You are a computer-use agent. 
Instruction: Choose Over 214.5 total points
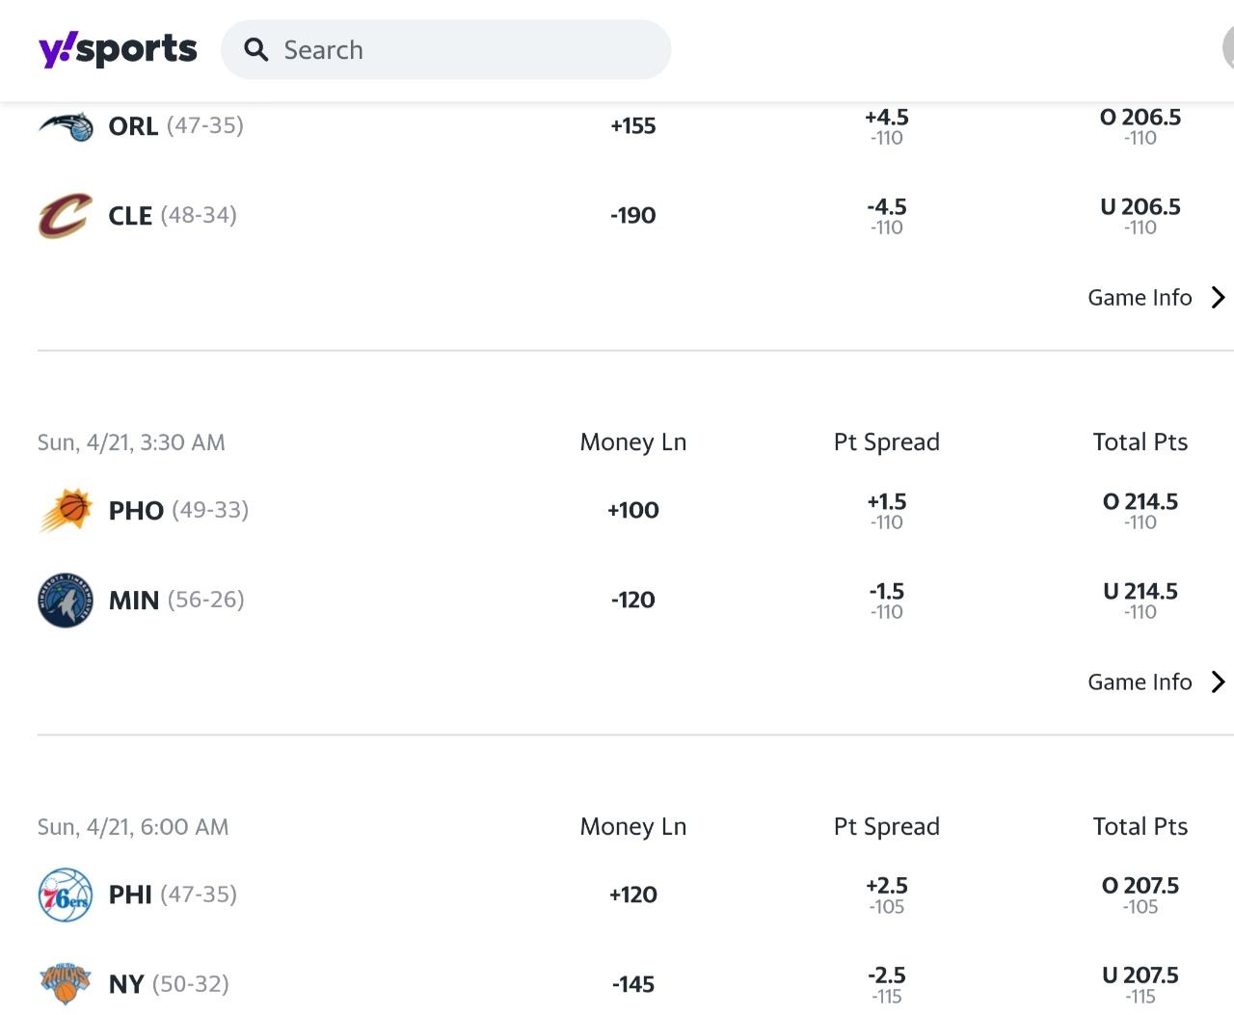(x=1140, y=510)
